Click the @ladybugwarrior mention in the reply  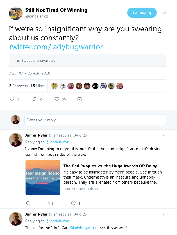[x=84, y=228]
